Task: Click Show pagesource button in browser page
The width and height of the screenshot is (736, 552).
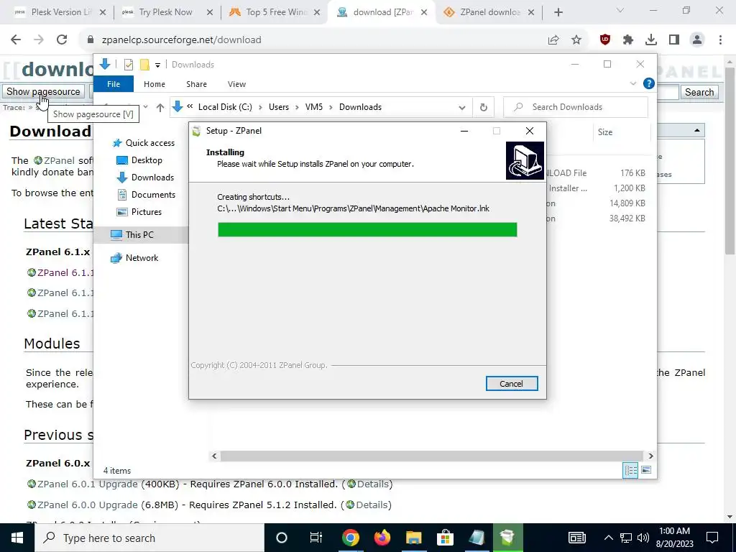Action: [43, 91]
